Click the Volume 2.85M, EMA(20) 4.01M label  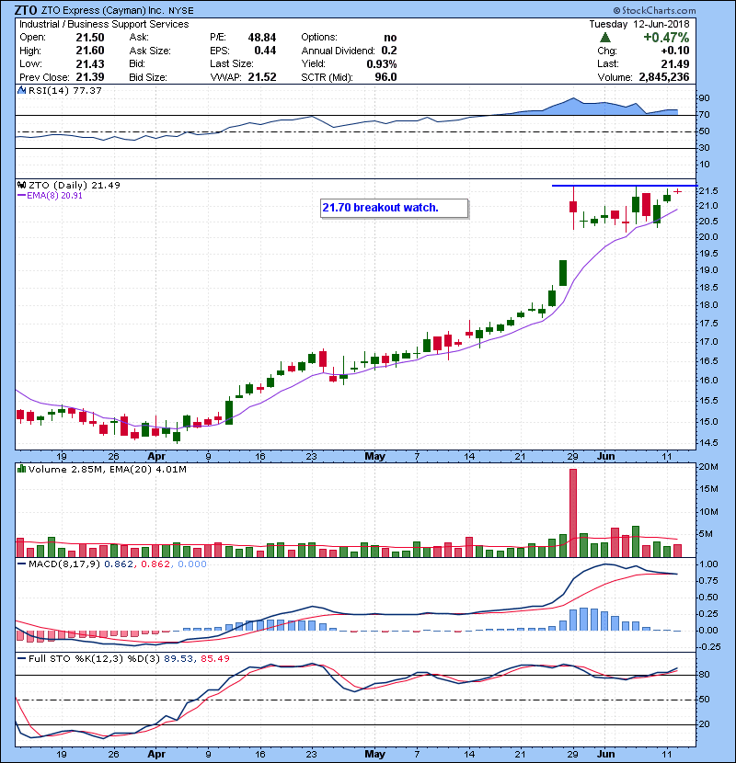pyautogui.click(x=107, y=469)
